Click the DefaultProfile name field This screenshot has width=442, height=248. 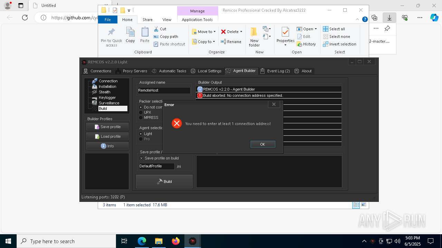(156, 166)
